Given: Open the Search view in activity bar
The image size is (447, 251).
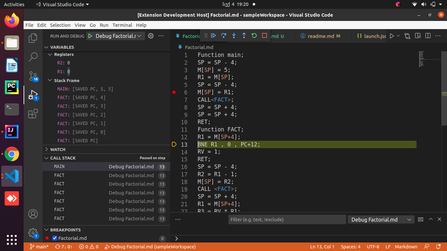Looking at the screenshot, I should (x=33, y=57).
